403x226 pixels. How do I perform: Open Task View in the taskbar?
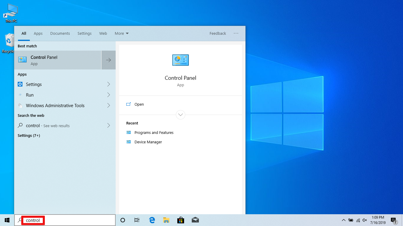[x=137, y=220]
